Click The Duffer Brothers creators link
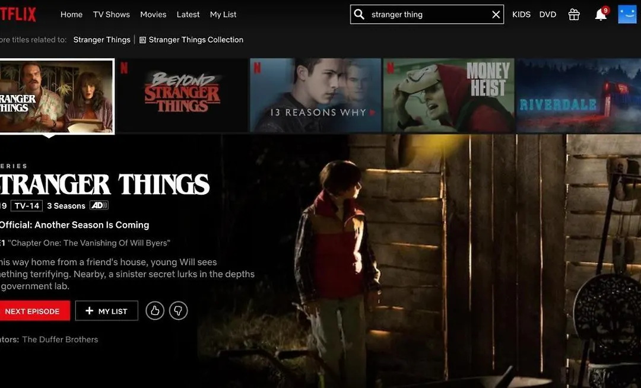641x388 pixels. (x=60, y=339)
